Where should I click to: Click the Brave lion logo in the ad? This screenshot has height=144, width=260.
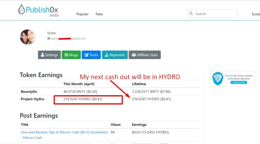(x=218, y=79)
